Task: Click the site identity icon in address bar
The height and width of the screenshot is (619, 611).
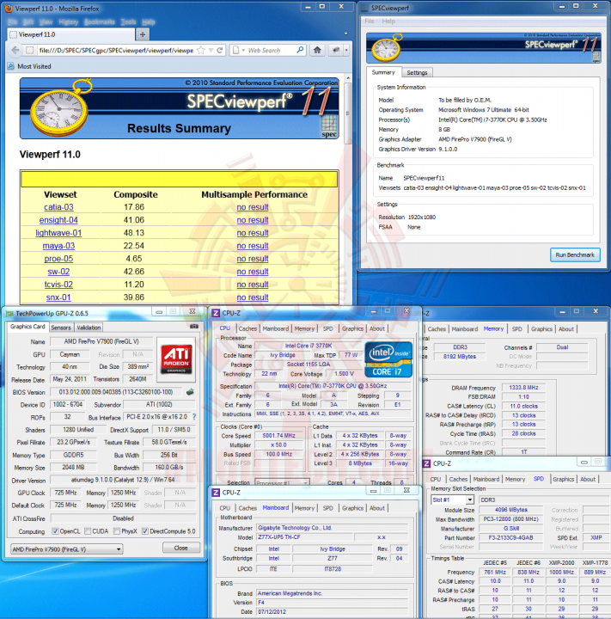Action: 29,50
